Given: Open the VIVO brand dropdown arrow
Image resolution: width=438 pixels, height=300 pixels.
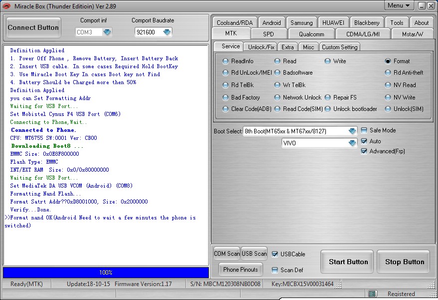Looking at the screenshot, I should pyautogui.click(x=352, y=143).
